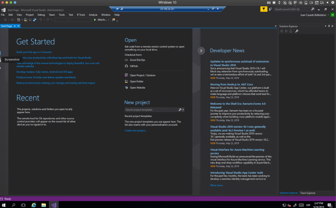Toggle pin on Start Page tab

pos(15,26)
